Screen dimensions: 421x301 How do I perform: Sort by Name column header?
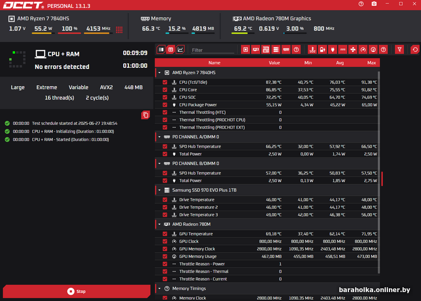[214, 63]
